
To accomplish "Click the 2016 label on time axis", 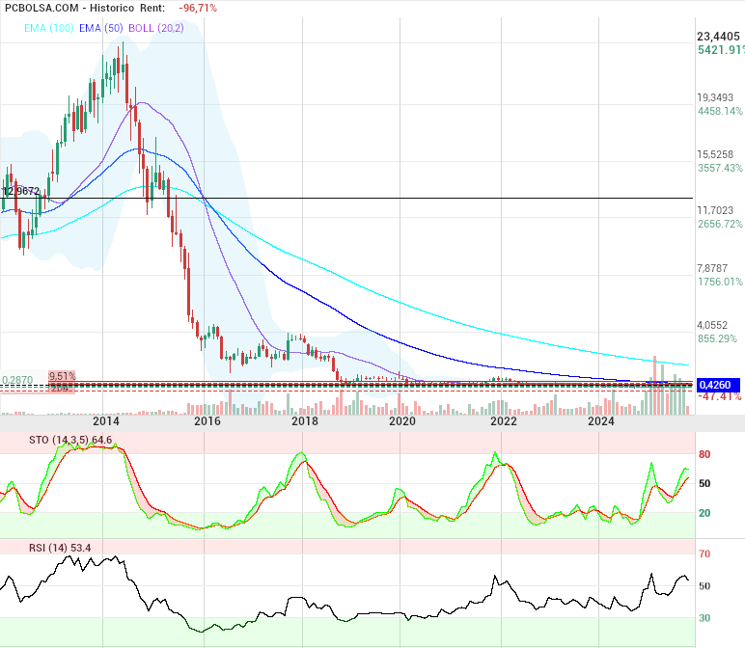I will pos(207,421).
